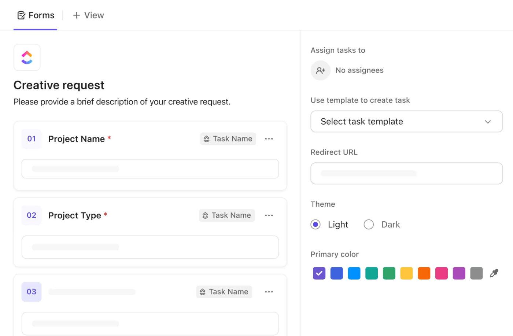Viewport: 513px width, 336px height.
Task: Click the Task Name field icon on Project Name
Action: click(x=206, y=139)
